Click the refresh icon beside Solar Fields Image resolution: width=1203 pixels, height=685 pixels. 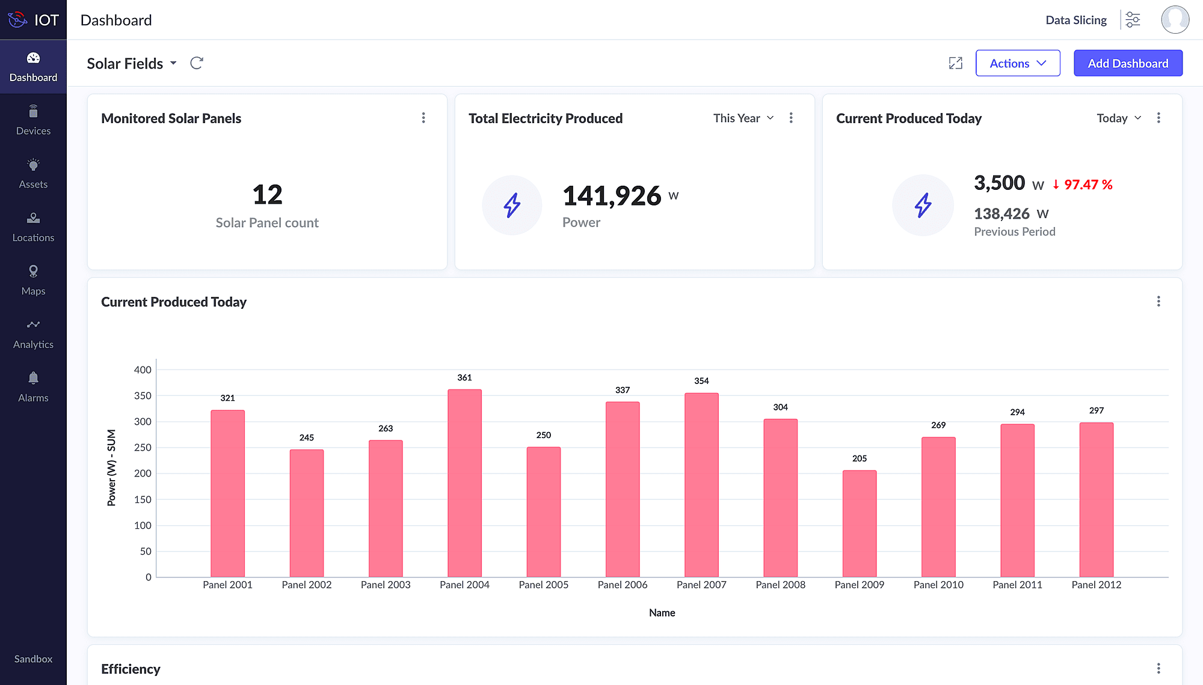[x=197, y=63]
